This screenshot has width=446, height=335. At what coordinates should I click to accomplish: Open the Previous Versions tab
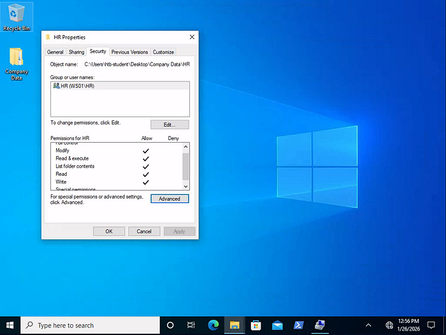tap(130, 52)
